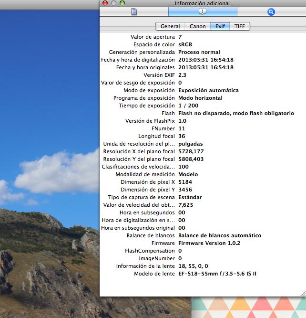
Task: Click the resize grip at window corner
Action: pyautogui.click(x=302, y=293)
